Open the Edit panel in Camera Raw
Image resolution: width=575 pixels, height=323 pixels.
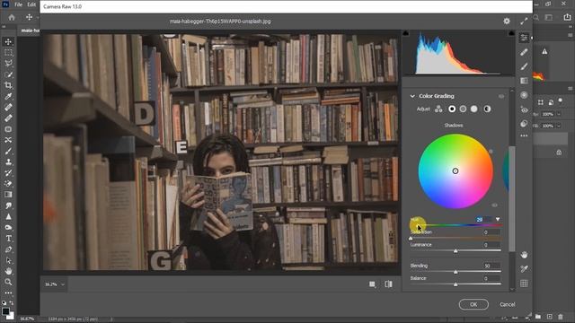[524, 38]
